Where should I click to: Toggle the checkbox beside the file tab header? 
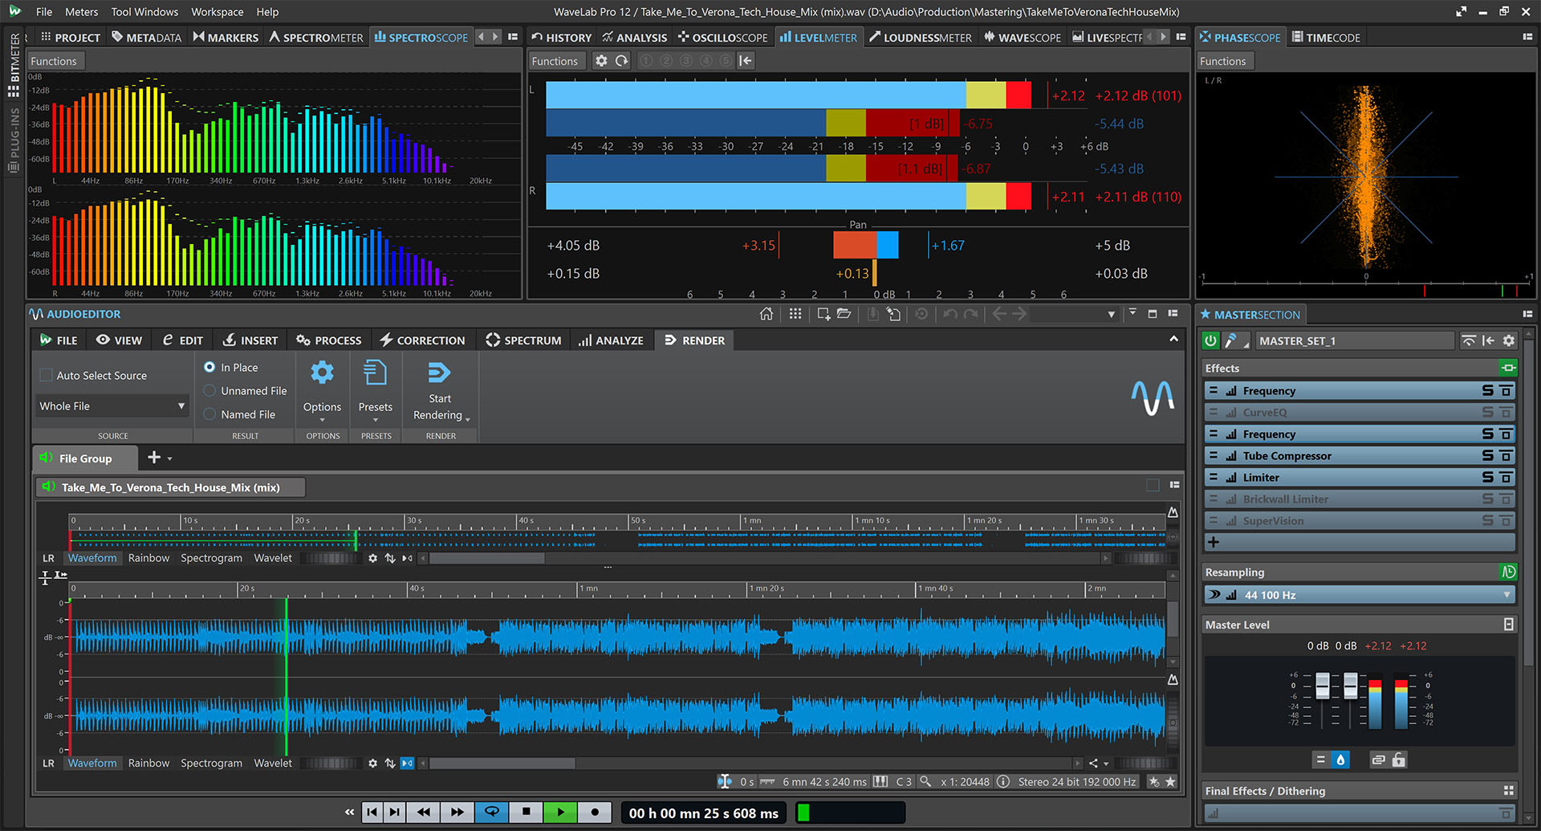pyautogui.click(x=1153, y=485)
